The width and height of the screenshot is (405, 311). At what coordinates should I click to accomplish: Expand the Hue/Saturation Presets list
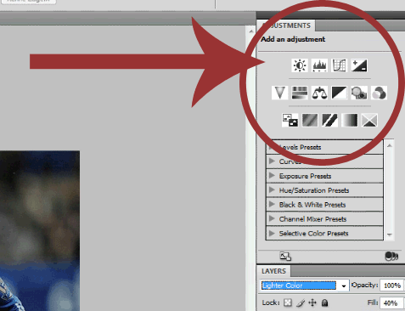click(272, 189)
